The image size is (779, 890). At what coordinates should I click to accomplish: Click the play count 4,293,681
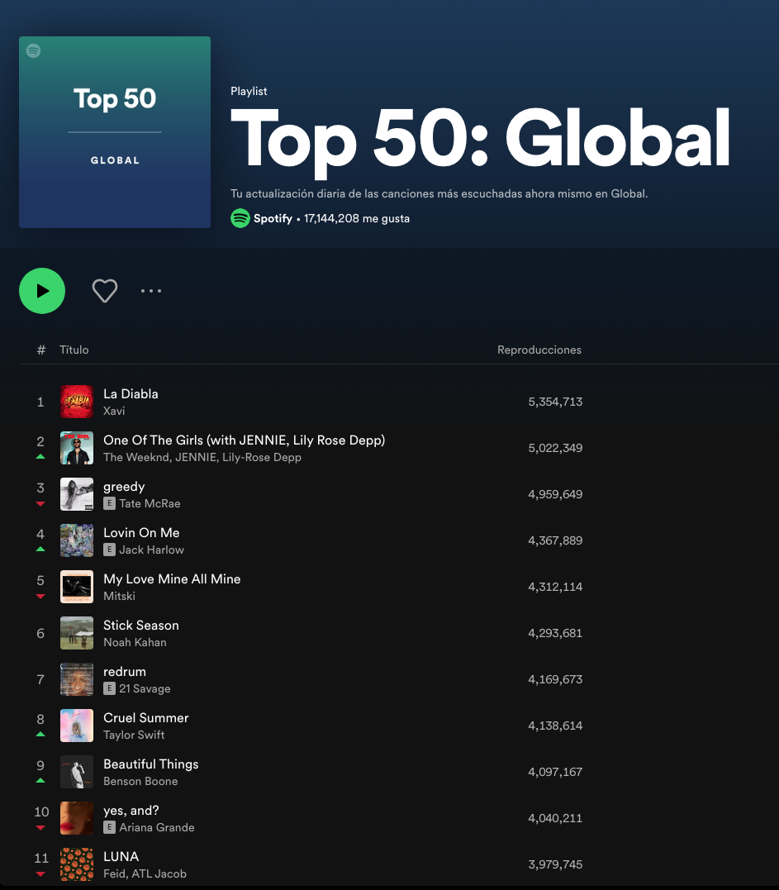555,633
